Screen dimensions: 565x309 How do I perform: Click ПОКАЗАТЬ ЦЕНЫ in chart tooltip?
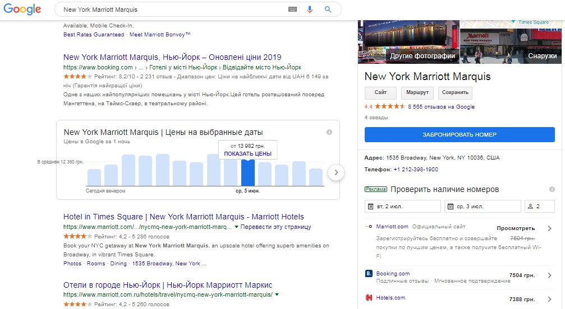[x=247, y=154]
